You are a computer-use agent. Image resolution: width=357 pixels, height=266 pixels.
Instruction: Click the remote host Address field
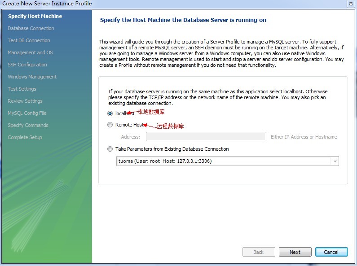pos(206,137)
